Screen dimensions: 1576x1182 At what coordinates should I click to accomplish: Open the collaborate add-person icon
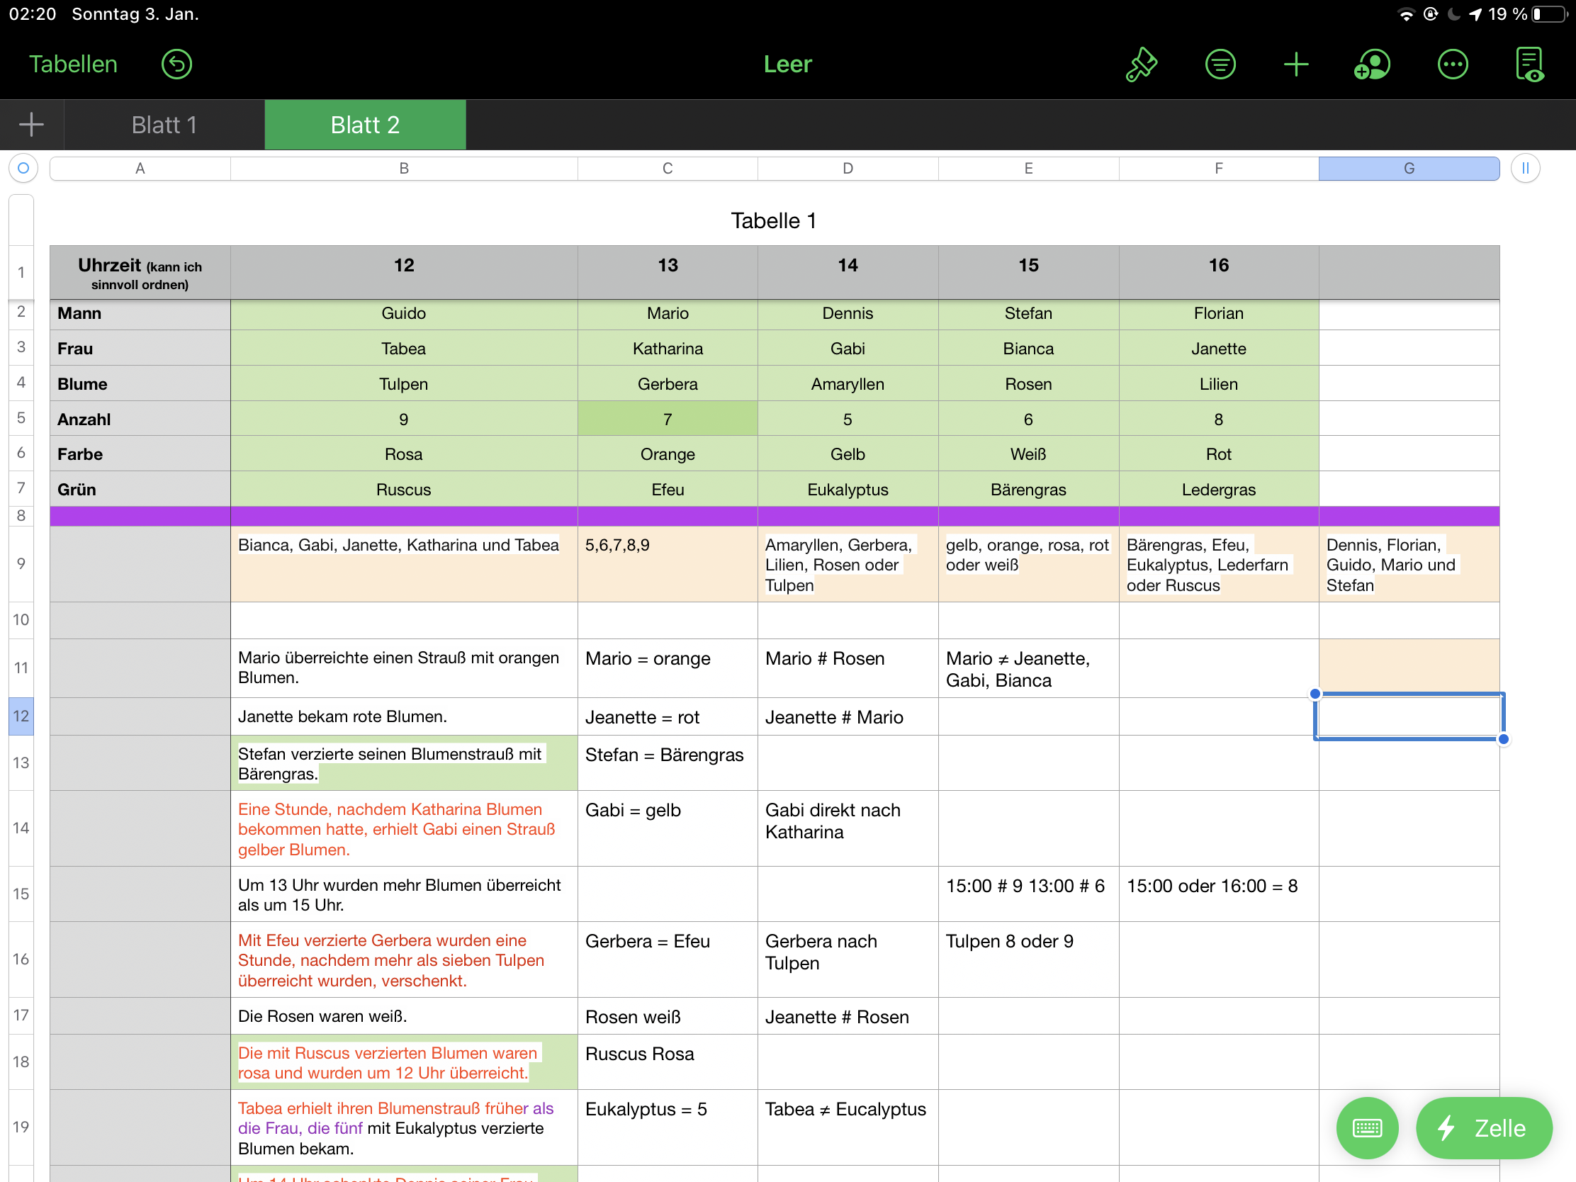(1371, 64)
